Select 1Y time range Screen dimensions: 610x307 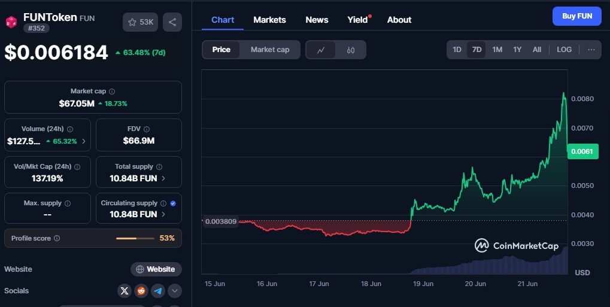click(x=517, y=50)
